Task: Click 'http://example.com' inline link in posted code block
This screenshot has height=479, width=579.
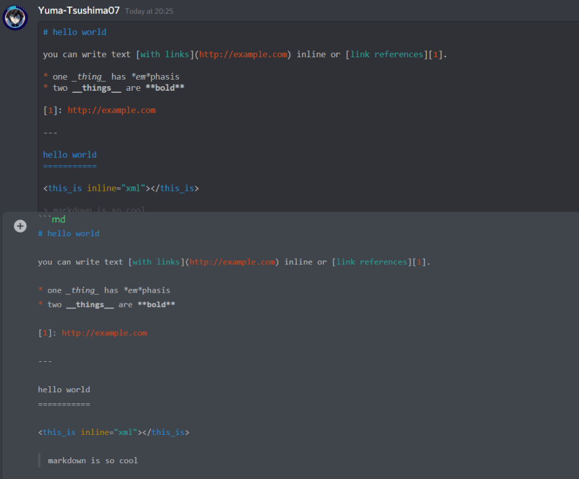Action: [x=243, y=55]
